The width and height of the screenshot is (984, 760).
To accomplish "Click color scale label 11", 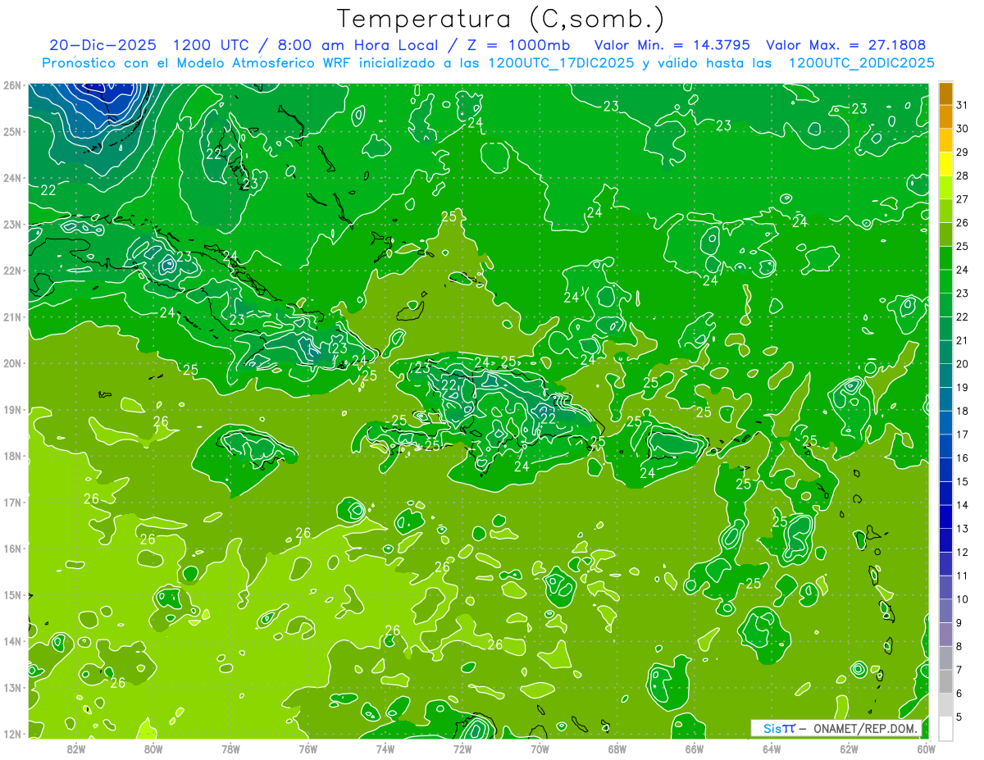I will click(x=962, y=576).
